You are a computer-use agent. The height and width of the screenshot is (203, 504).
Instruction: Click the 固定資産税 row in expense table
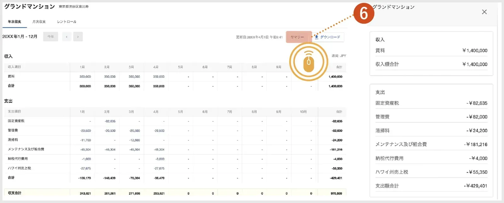(175, 121)
